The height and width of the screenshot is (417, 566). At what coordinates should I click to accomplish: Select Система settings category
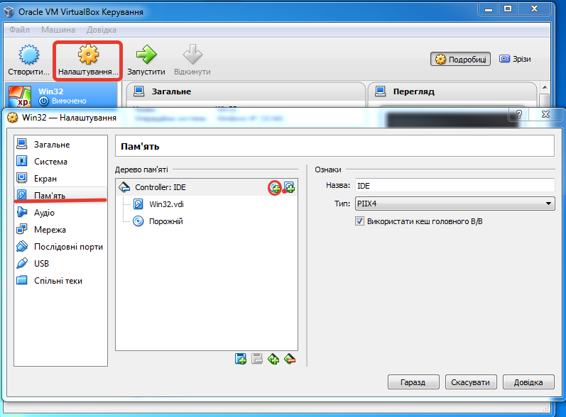[60, 162]
